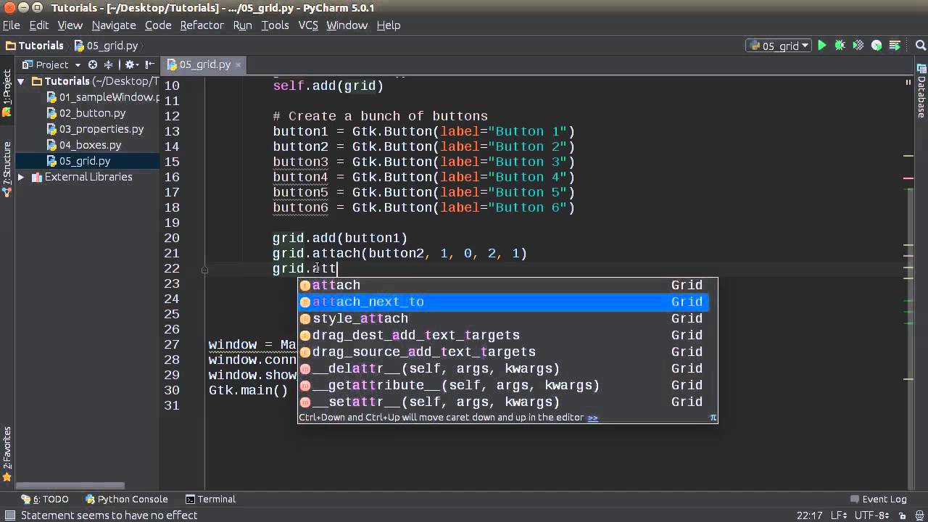Open the Run menu
The height and width of the screenshot is (522, 928).
point(243,25)
